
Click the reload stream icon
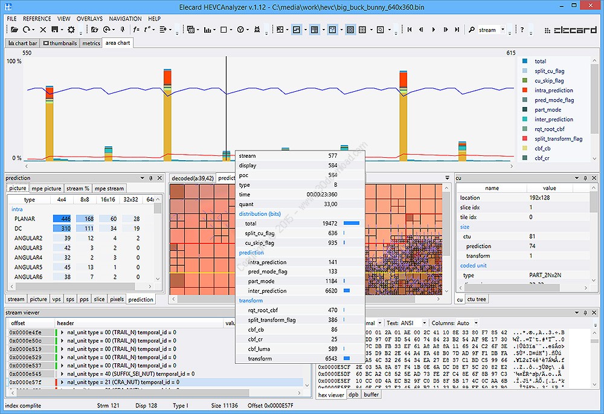[26, 30]
